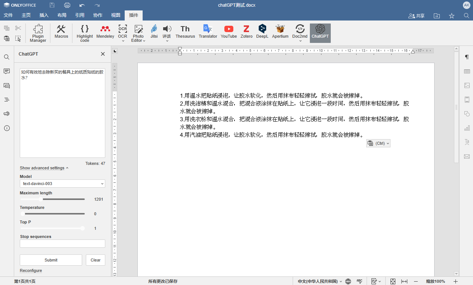The image size is (473, 285).
Task: Adjust the Top P slider
Action: [x=52, y=228]
